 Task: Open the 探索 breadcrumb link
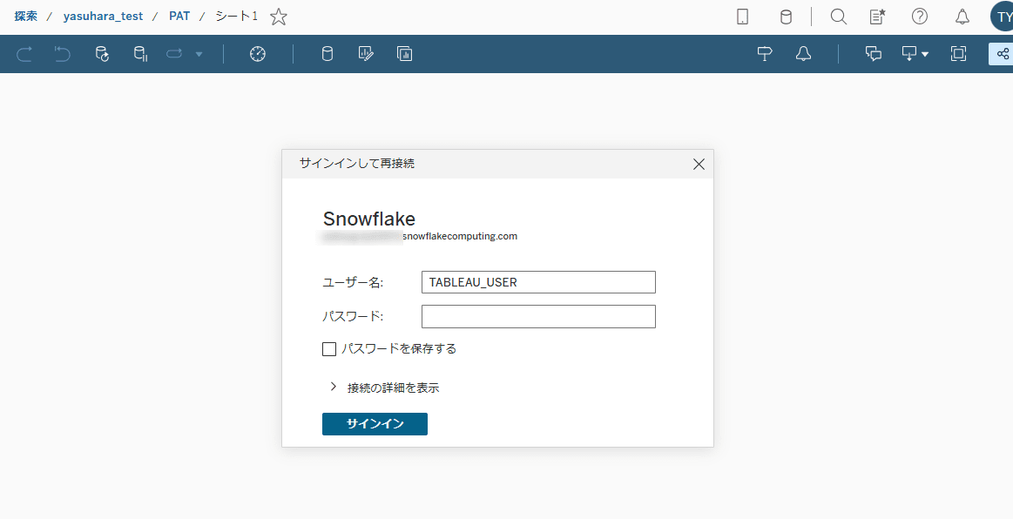26,17
